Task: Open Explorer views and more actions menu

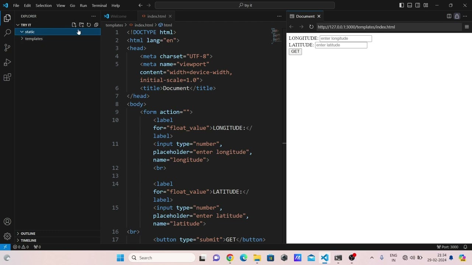Action: pos(93,16)
